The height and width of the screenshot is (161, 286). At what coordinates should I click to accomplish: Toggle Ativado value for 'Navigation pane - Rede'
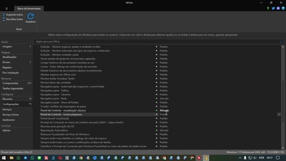pos(164,98)
